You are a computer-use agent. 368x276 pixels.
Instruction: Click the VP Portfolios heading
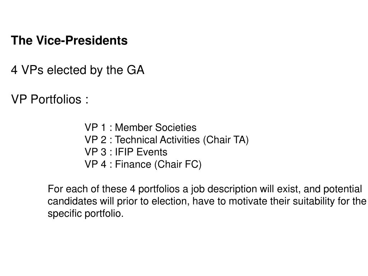point(50,99)
